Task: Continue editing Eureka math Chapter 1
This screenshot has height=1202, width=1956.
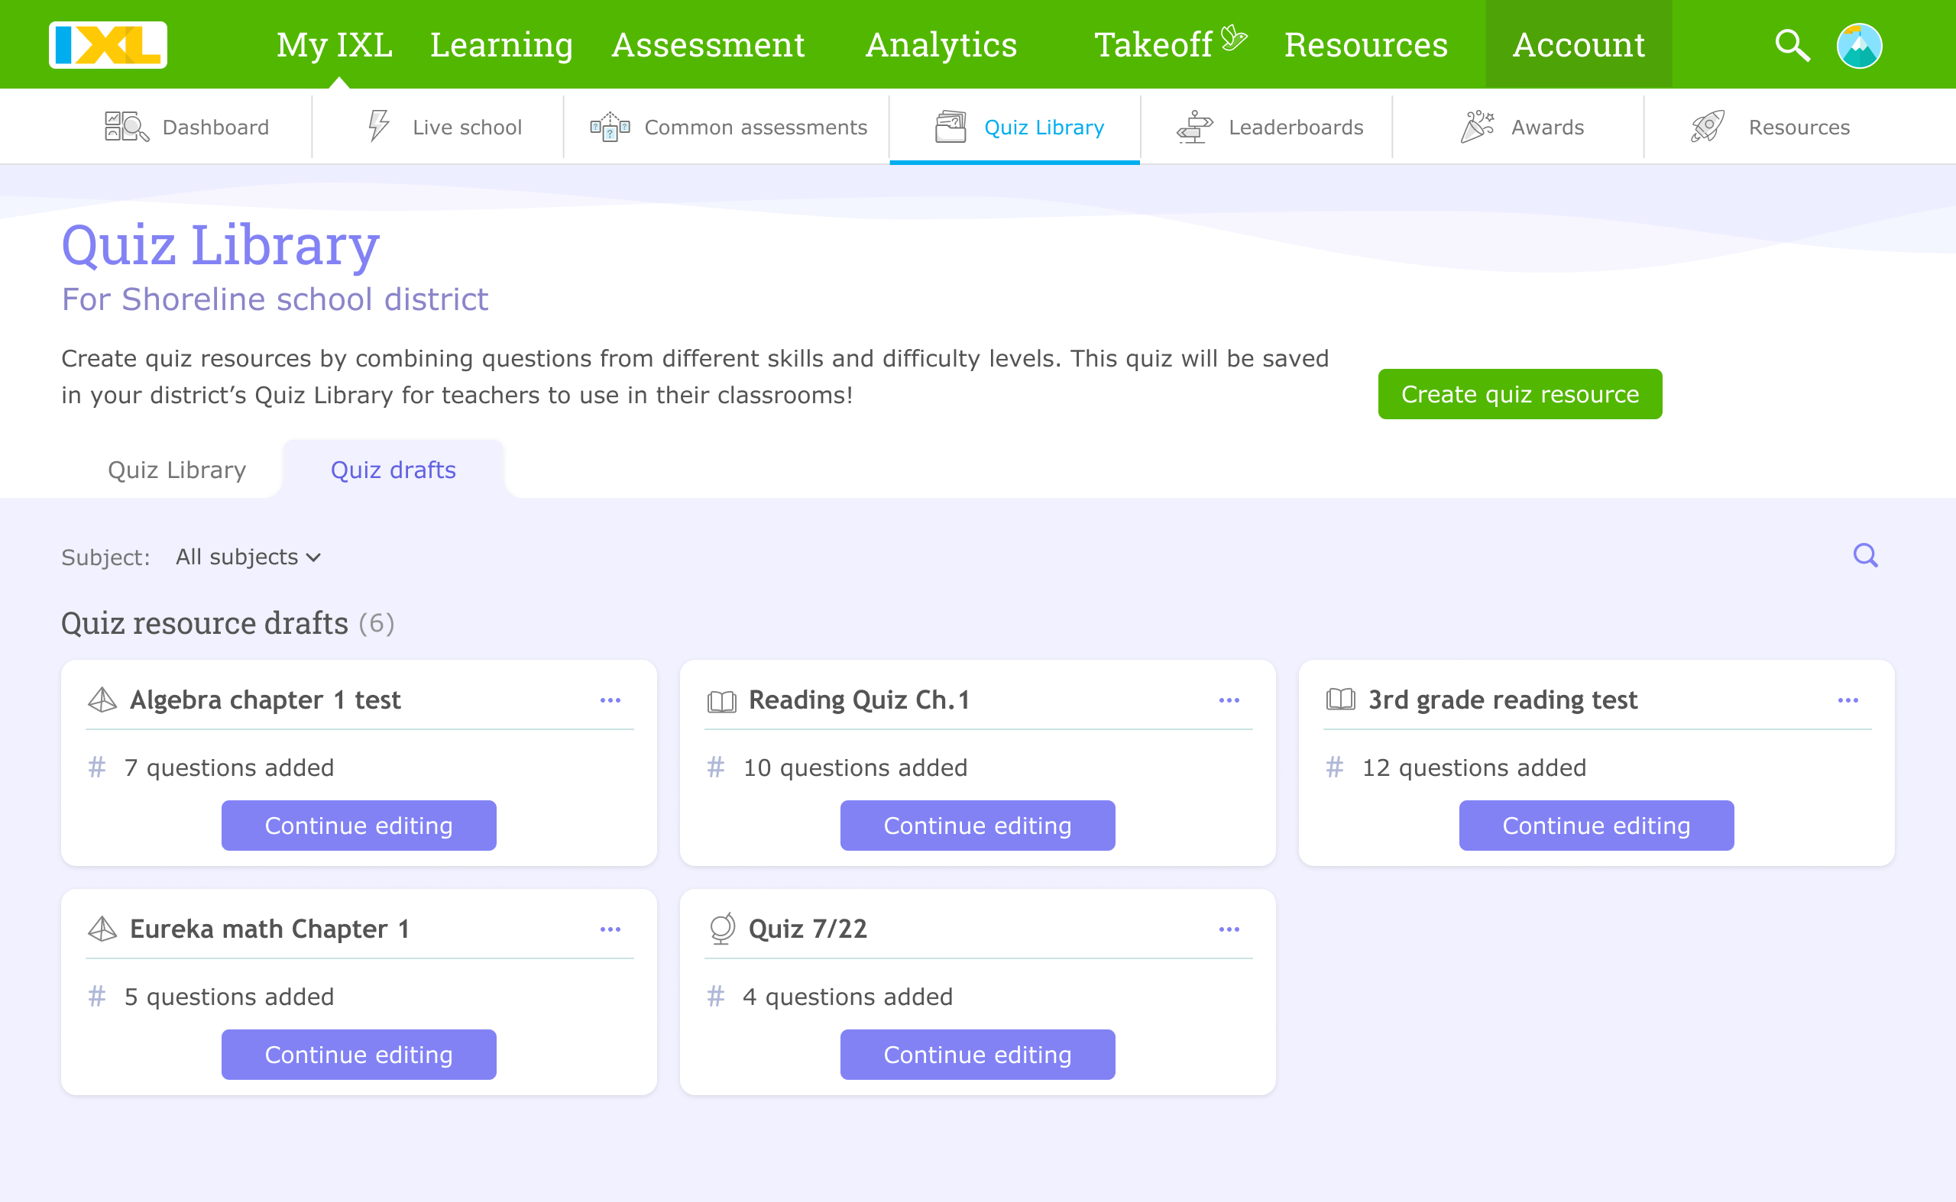Action: click(x=359, y=1054)
